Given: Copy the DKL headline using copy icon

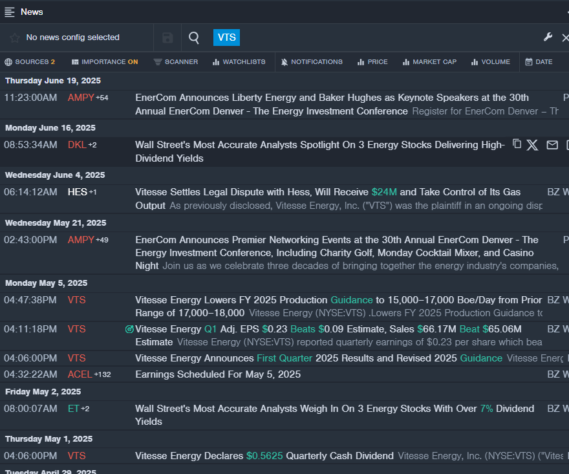Looking at the screenshot, I should [x=517, y=144].
